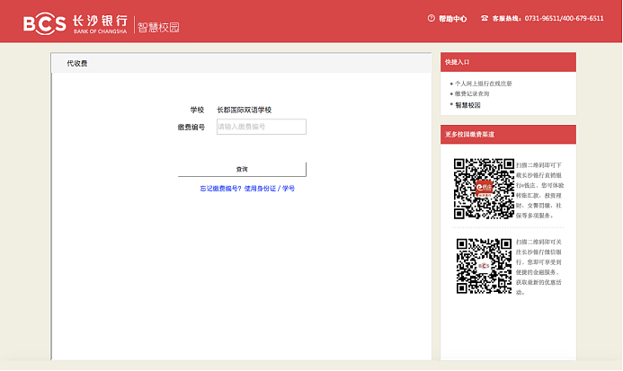Screen dimensions: 623x371
Task: Select the 代收费 tab
Action: (77, 64)
